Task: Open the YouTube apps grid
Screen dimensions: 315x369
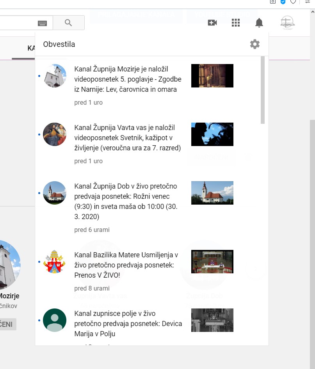Action: tap(236, 23)
